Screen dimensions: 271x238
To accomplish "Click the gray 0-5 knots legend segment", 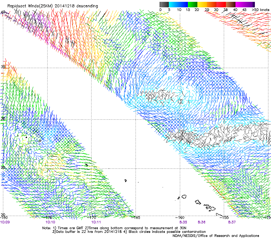I will coord(164,4).
